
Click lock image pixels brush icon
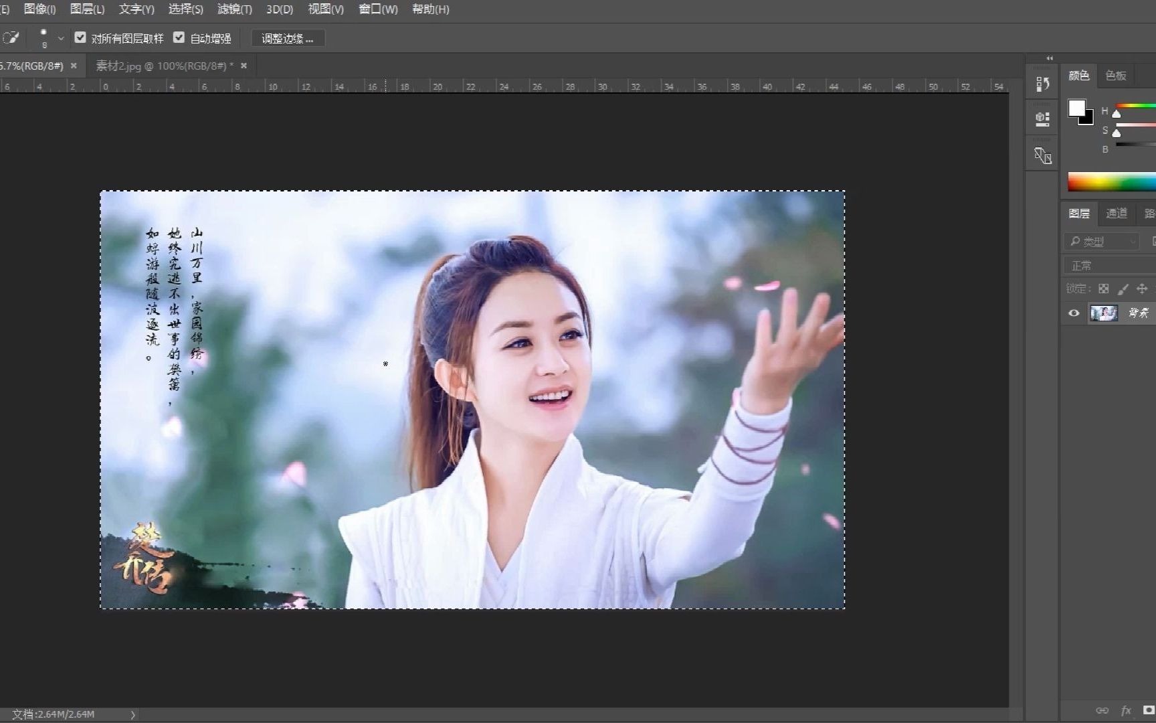pos(1123,289)
